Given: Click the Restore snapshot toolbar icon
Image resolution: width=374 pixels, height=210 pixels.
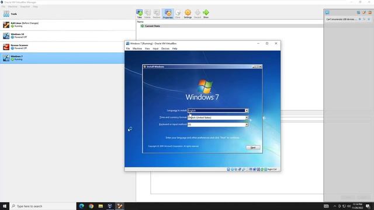Looking at the screenshot, I should coord(157,14).
